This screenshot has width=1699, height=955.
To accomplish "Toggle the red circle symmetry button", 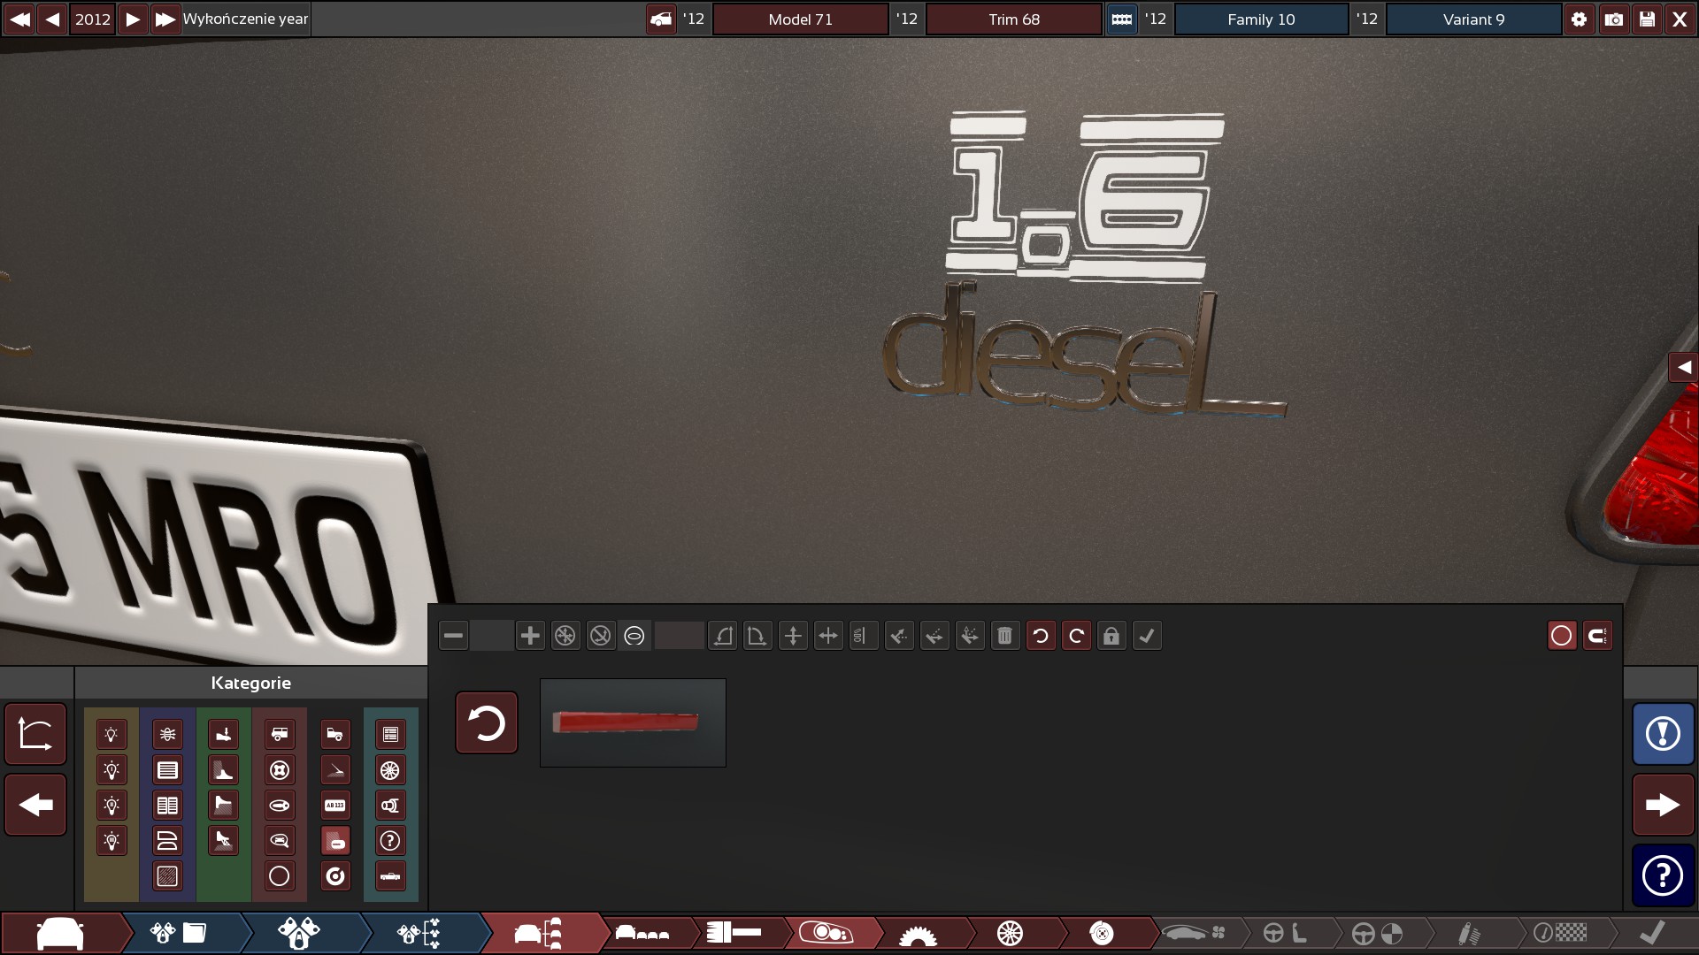I will pos(1562,636).
